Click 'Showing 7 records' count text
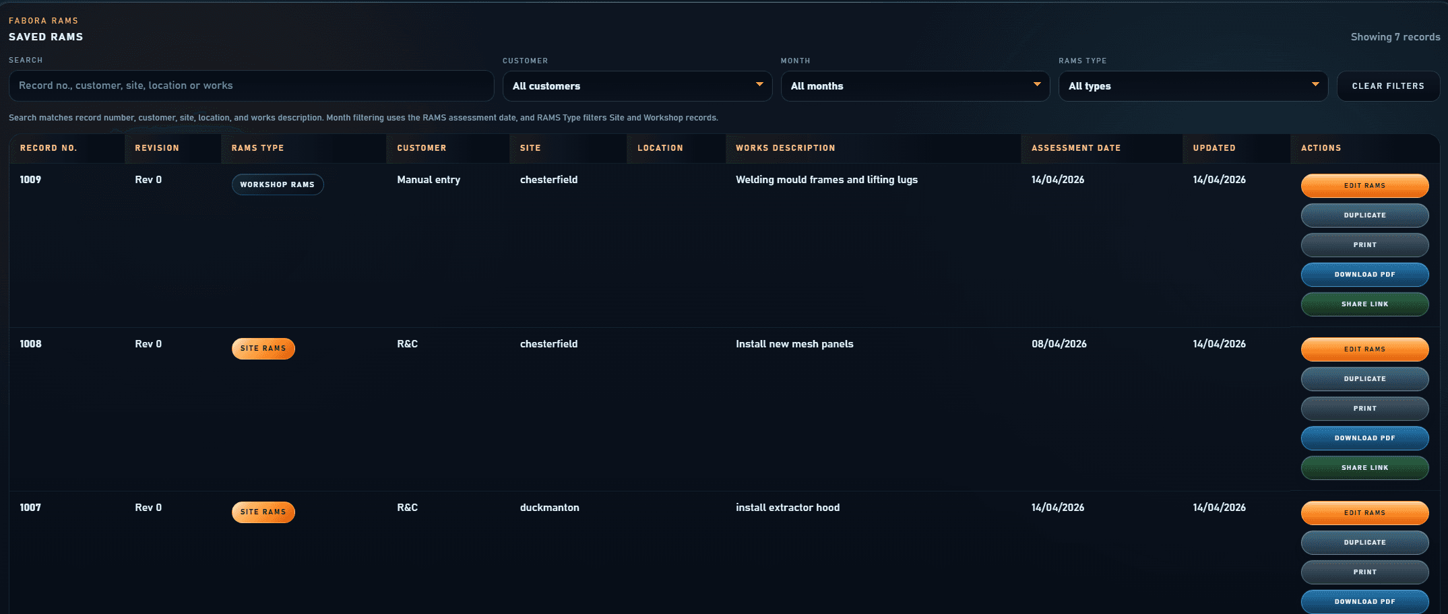The width and height of the screenshot is (1448, 614). (x=1395, y=37)
